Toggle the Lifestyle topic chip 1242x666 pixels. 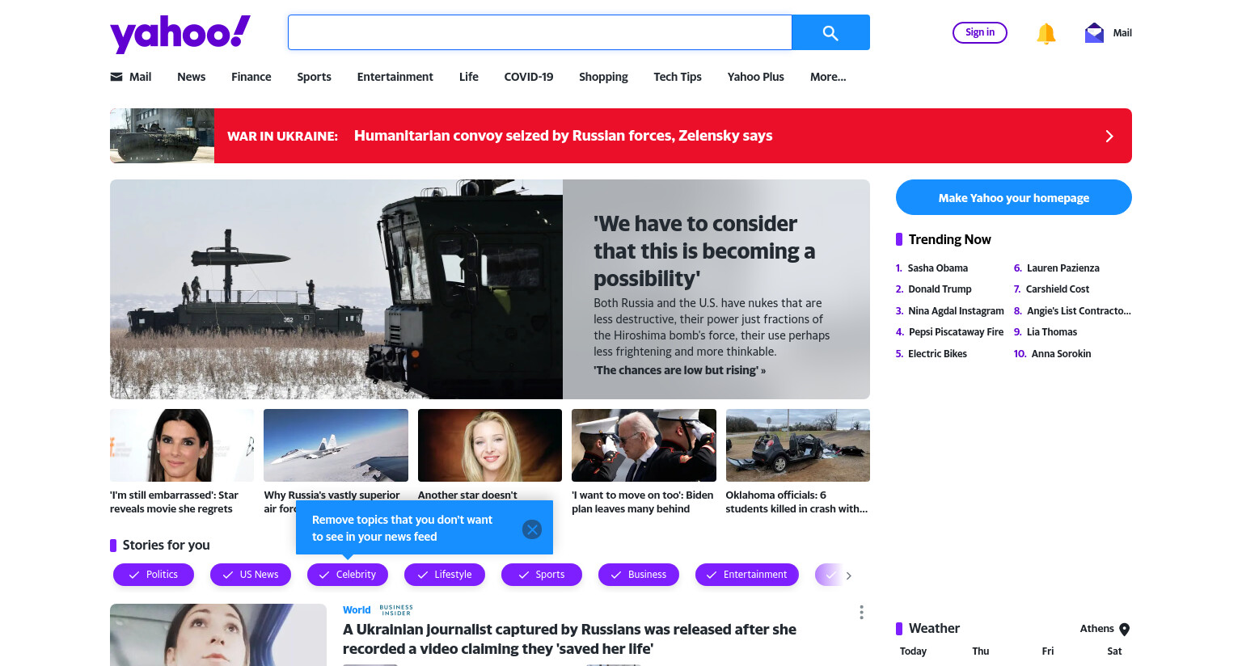445,575
